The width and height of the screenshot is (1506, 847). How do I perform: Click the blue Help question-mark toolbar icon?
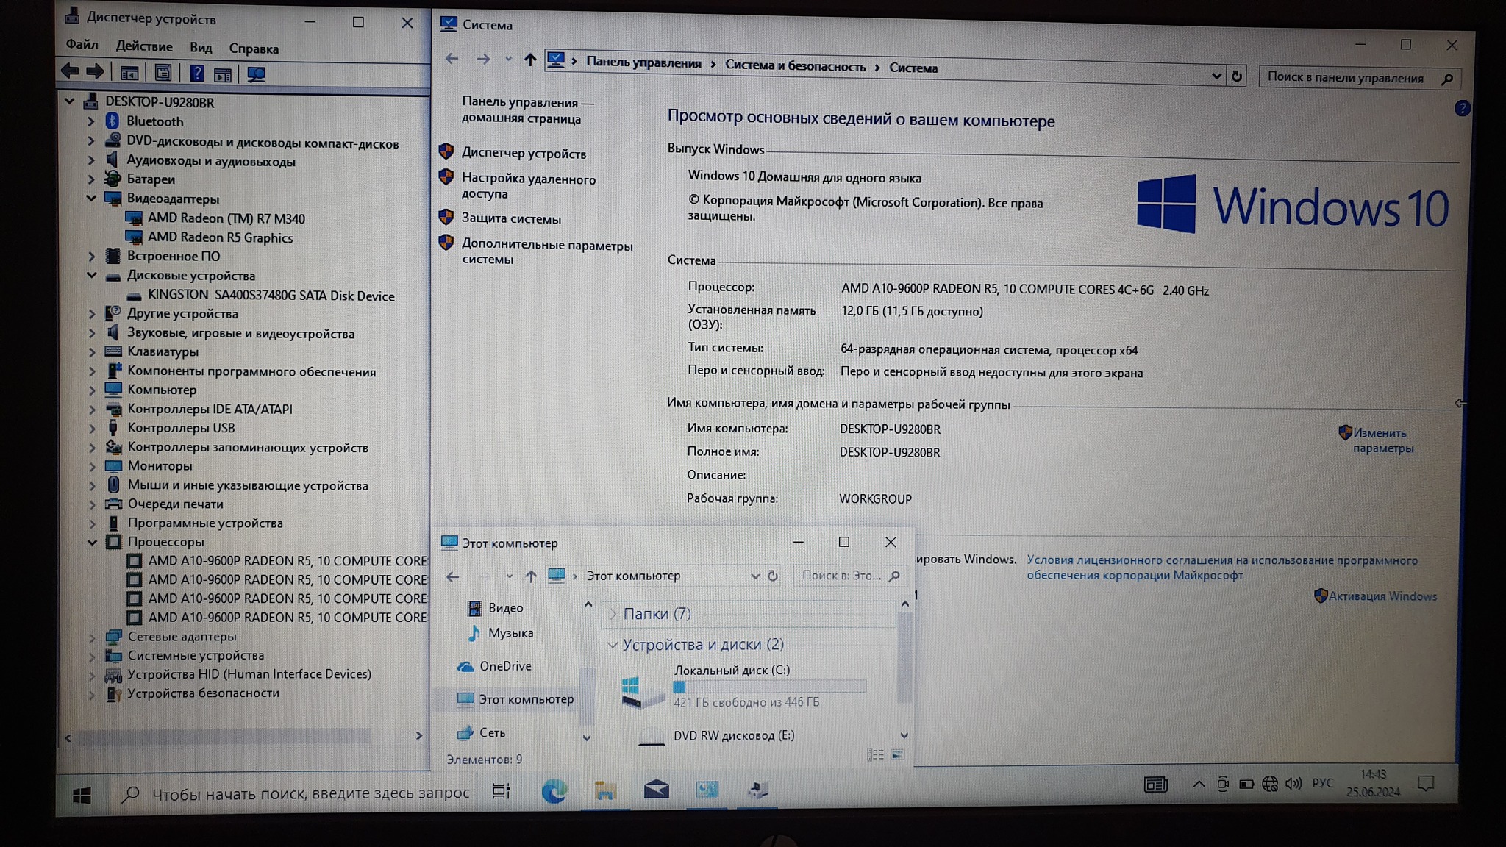(196, 73)
